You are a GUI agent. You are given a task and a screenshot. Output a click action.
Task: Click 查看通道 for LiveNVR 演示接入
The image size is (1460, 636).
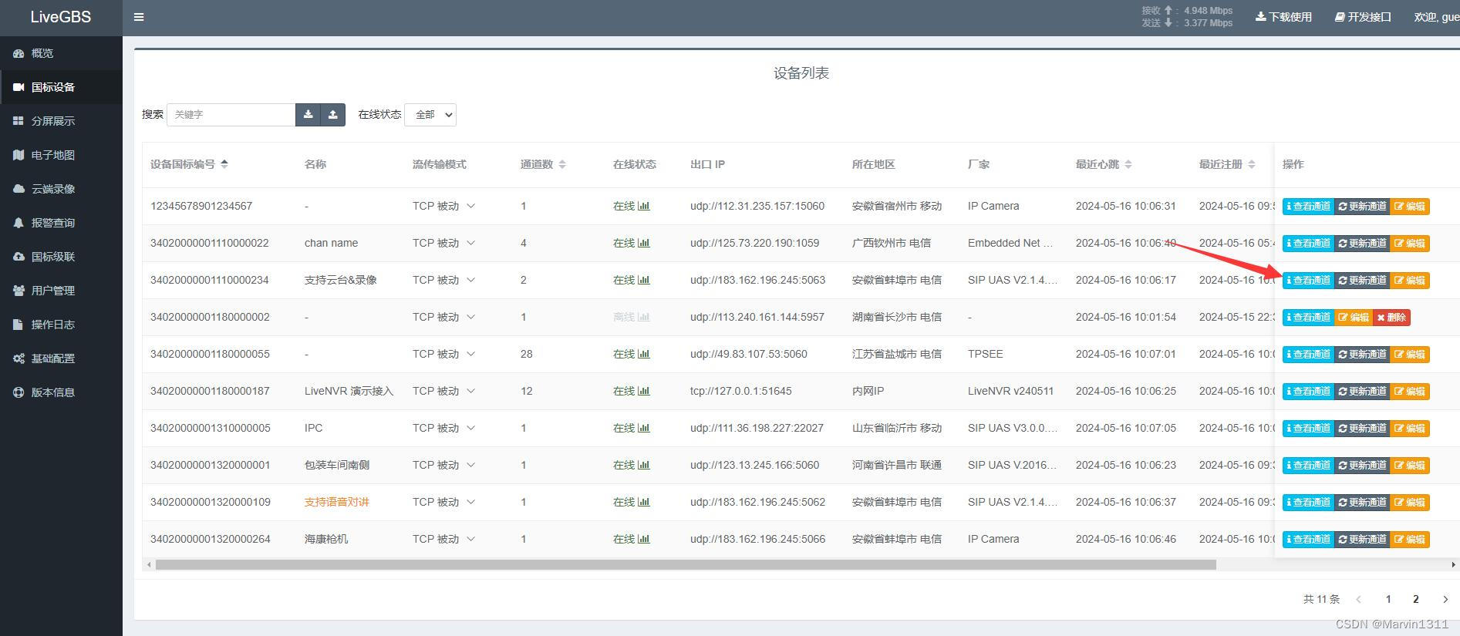point(1308,392)
